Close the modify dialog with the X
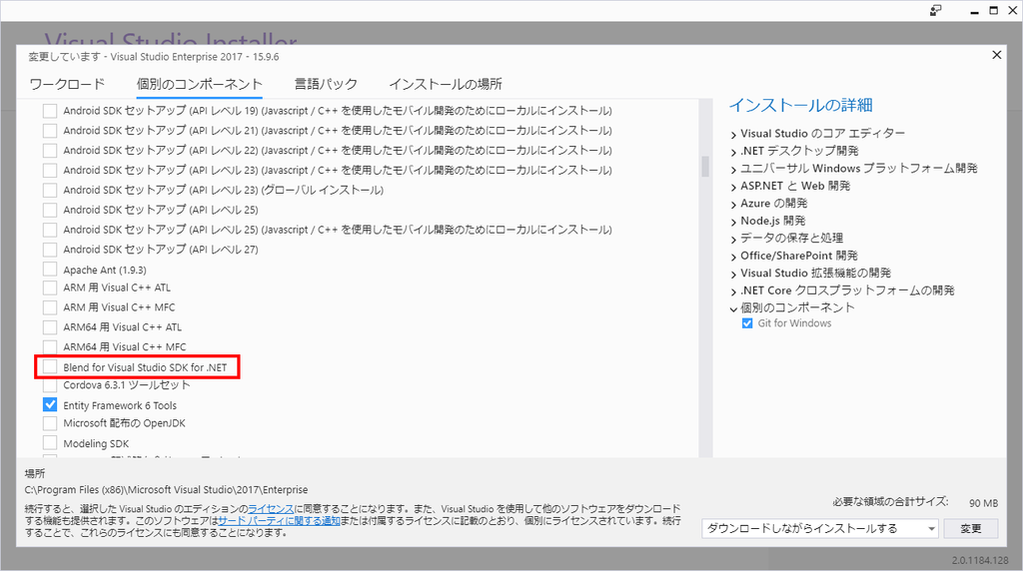Viewport: 1023px width, 571px height. pos(996,55)
